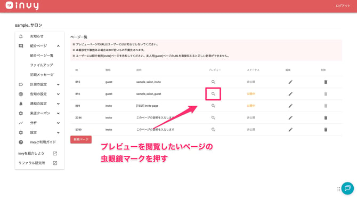Viewport: 357px width, 198px height.
Task: Click the globe icon for 告知の設定
Action: tap(21, 94)
